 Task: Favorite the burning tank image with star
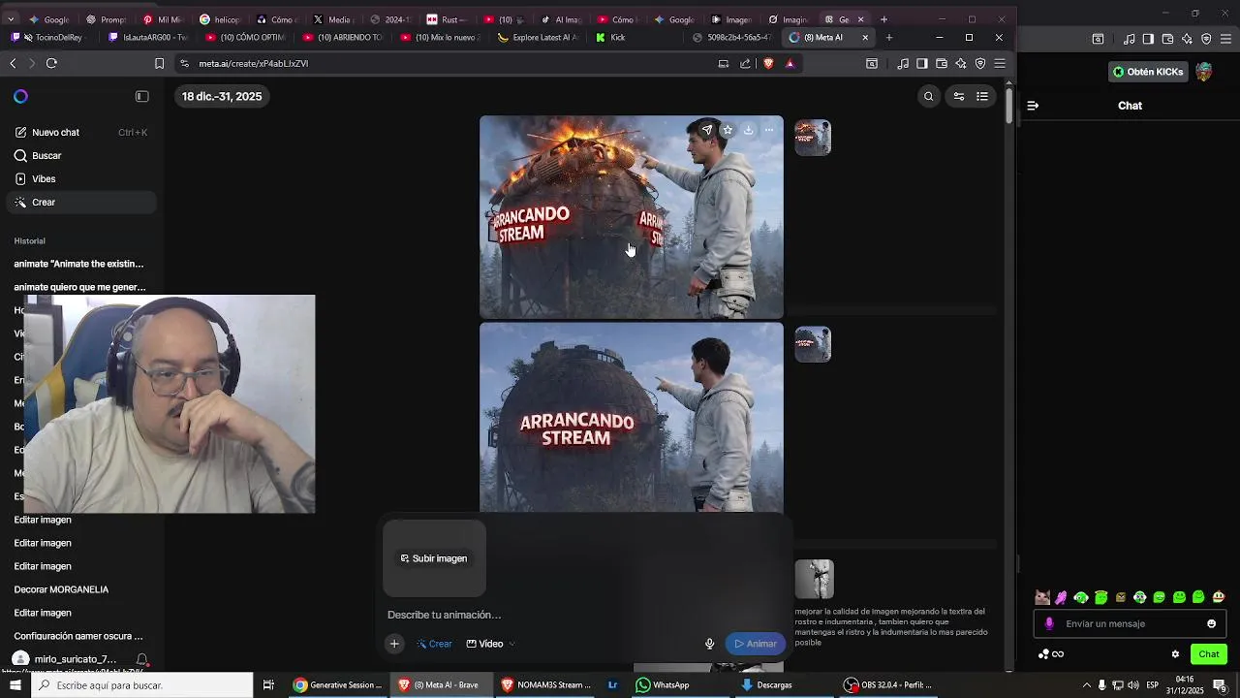click(x=728, y=130)
